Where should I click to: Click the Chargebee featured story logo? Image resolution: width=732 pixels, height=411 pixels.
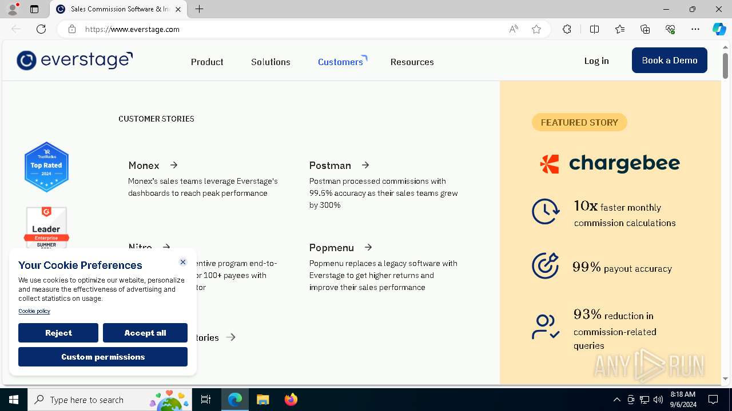[610, 163]
